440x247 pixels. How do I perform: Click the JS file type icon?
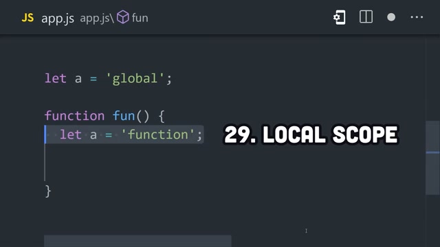click(x=27, y=18)
